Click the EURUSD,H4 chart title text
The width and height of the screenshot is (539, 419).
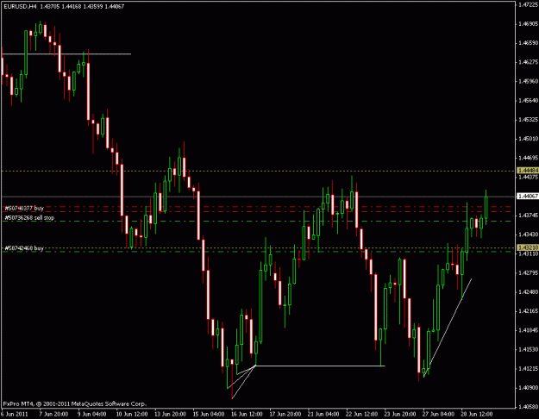click(20, 7)
